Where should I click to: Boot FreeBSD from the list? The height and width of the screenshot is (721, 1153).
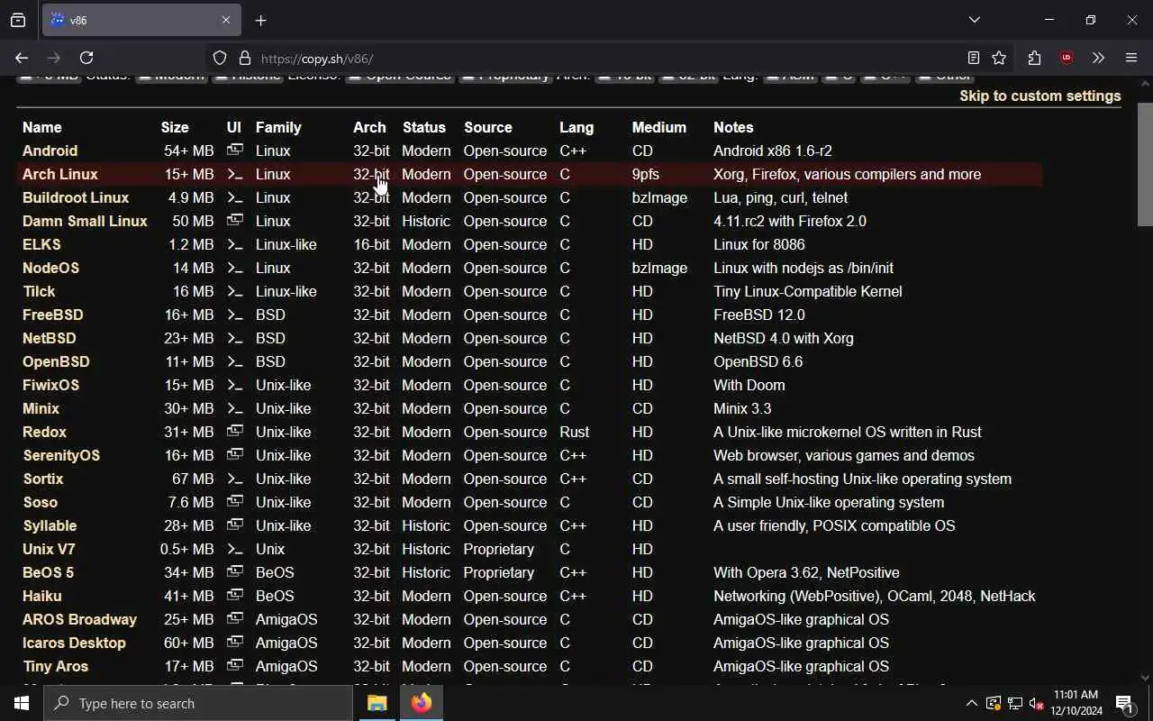coord(53,315)
